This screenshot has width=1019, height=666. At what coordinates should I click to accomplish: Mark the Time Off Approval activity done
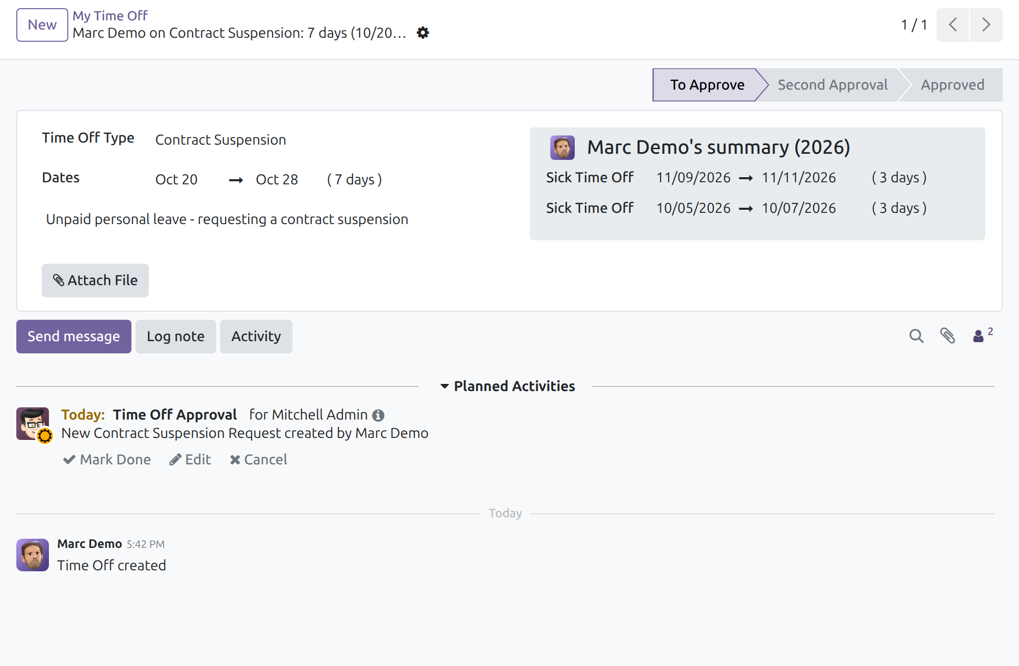coord(107,459)
